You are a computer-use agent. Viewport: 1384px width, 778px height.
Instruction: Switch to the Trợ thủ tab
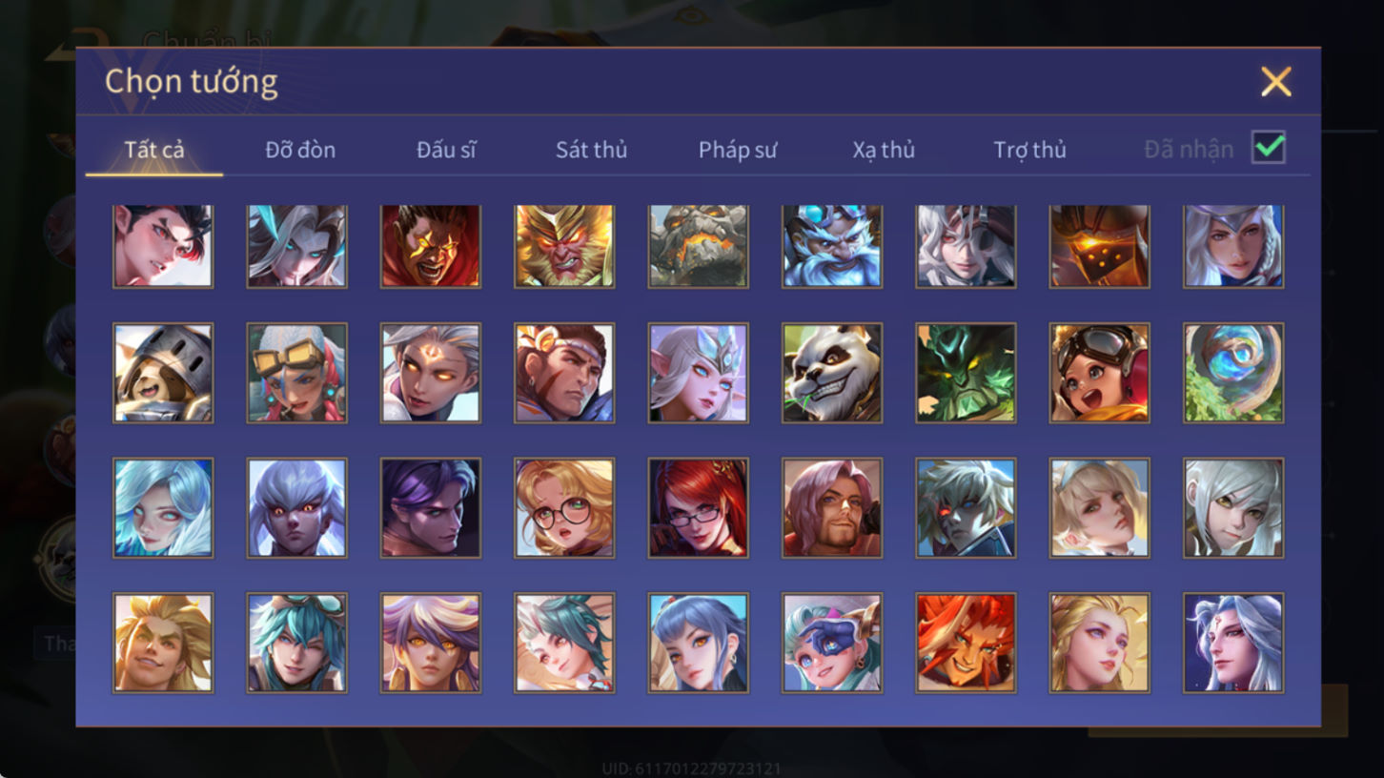[x=1029, y=150]
